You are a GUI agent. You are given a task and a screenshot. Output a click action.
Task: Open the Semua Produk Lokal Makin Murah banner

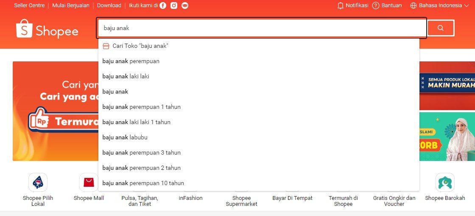447,86
